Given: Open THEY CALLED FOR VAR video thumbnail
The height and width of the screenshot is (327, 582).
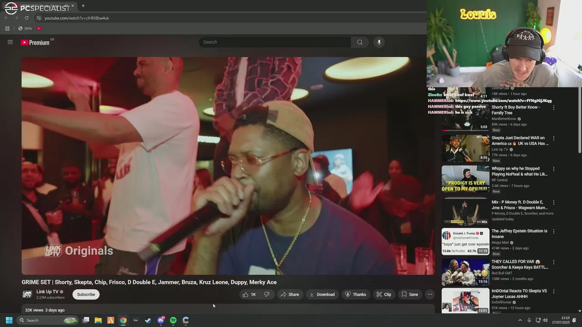Looking at the screenshot, I should [x=466, y=272].
